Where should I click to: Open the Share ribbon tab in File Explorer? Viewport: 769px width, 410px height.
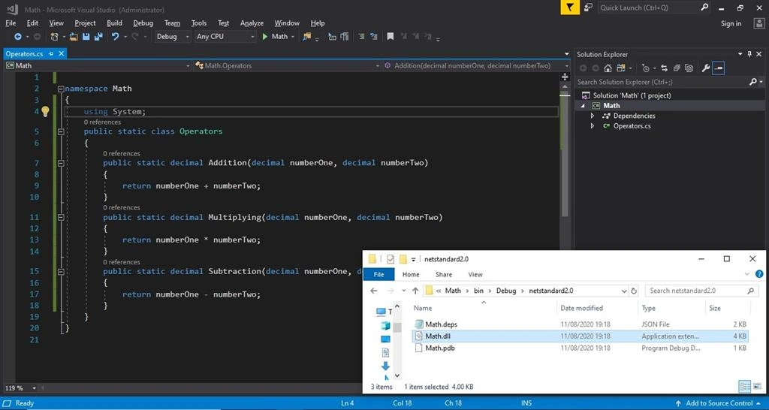click(x=444, y=275)
